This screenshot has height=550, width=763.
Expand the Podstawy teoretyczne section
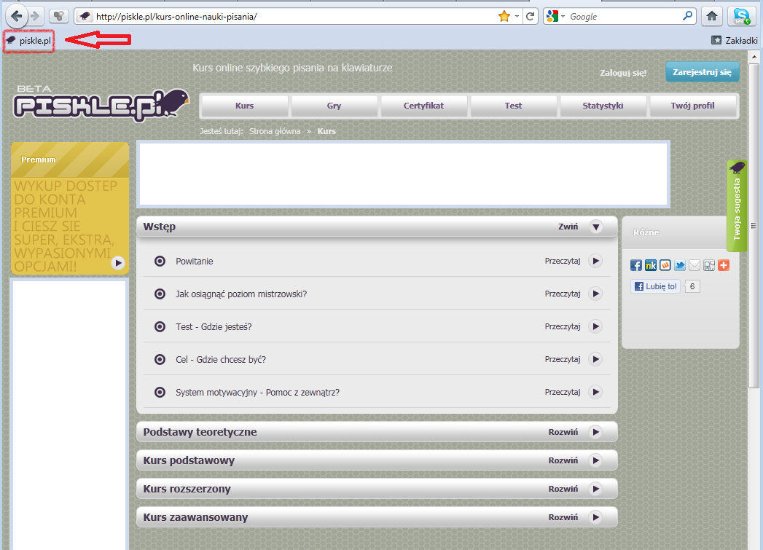pos(595,432)
